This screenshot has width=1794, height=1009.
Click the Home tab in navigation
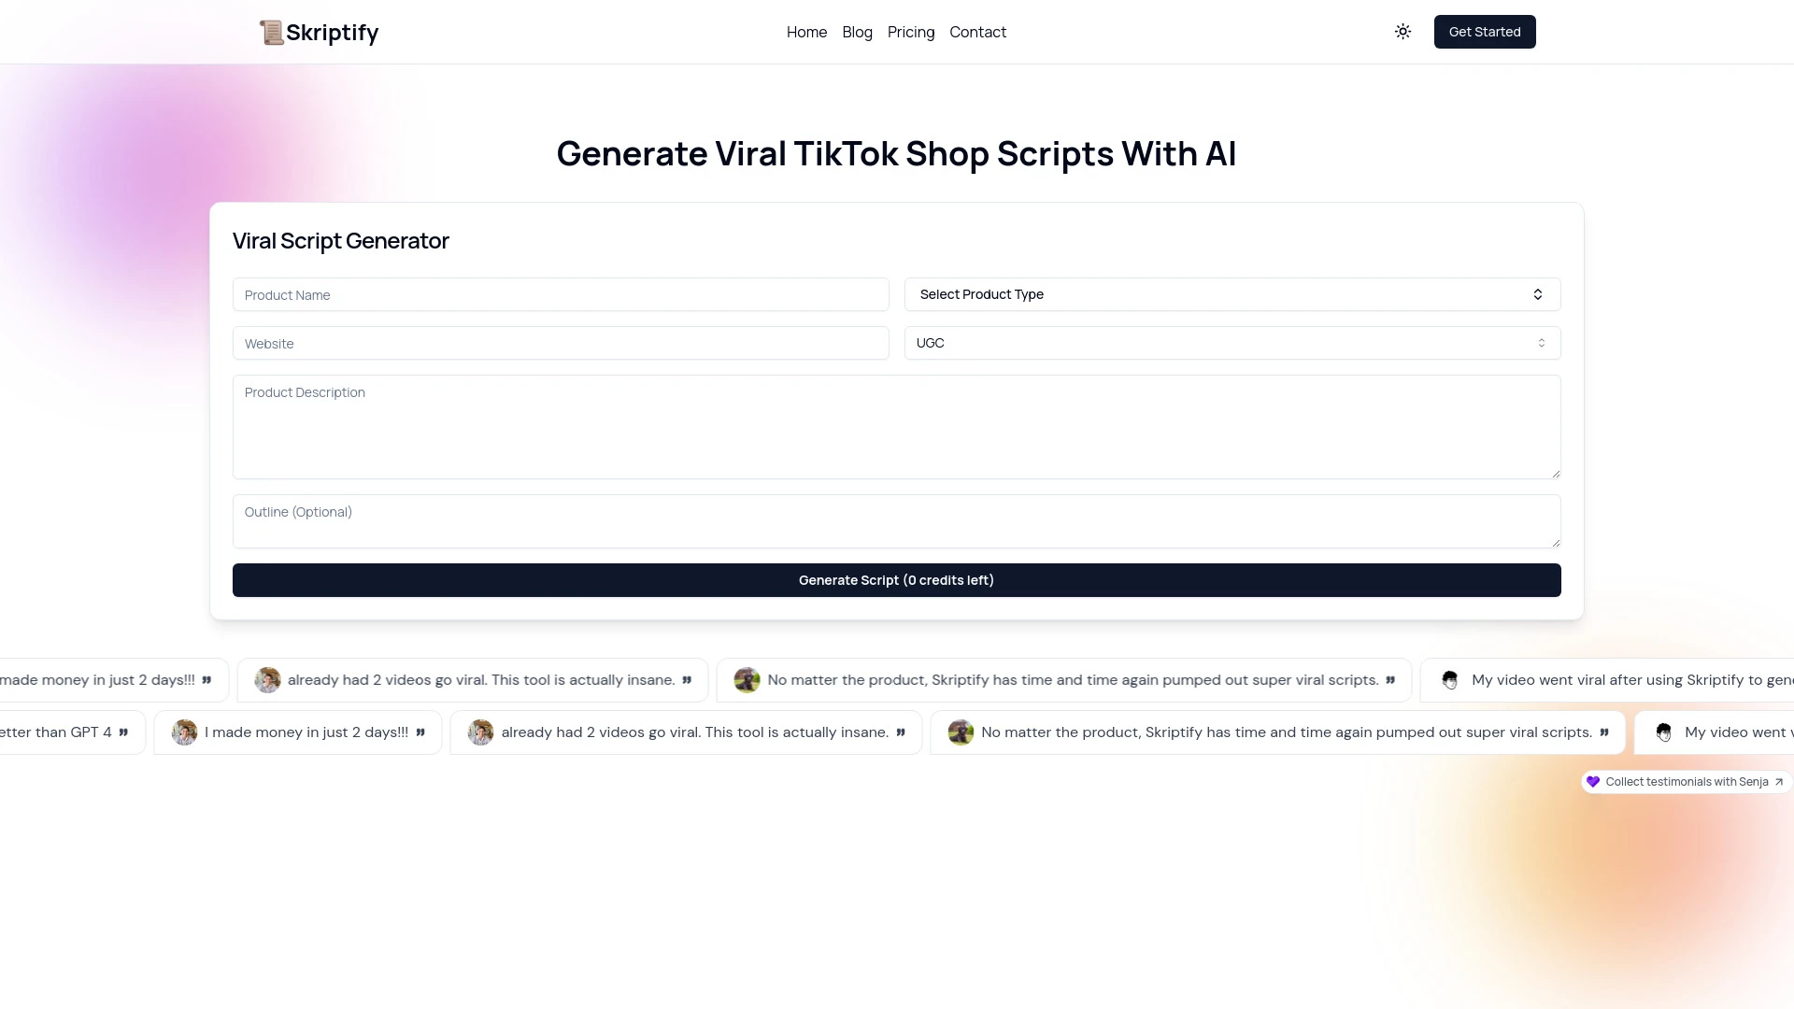point(805,31)
